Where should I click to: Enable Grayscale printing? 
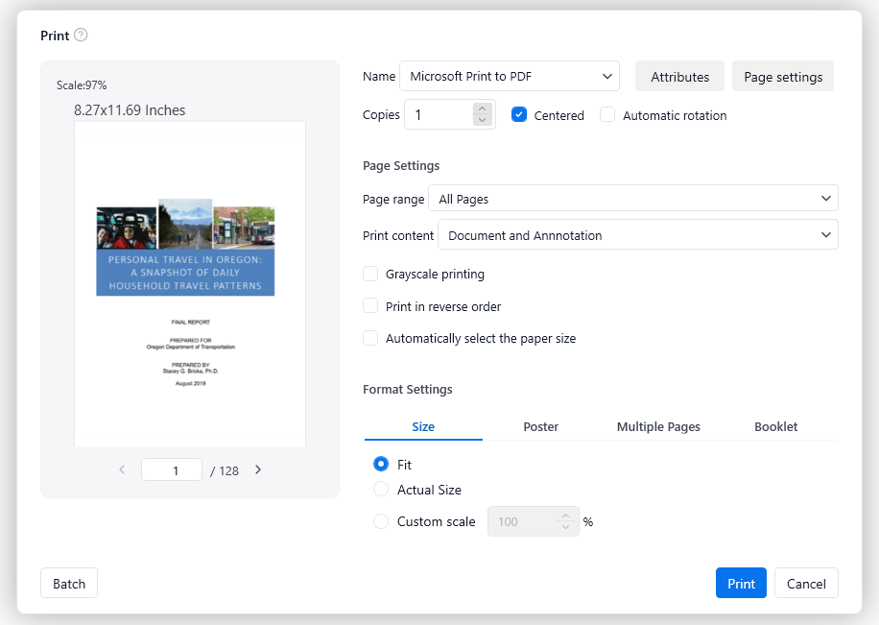(x=370, y=275)
